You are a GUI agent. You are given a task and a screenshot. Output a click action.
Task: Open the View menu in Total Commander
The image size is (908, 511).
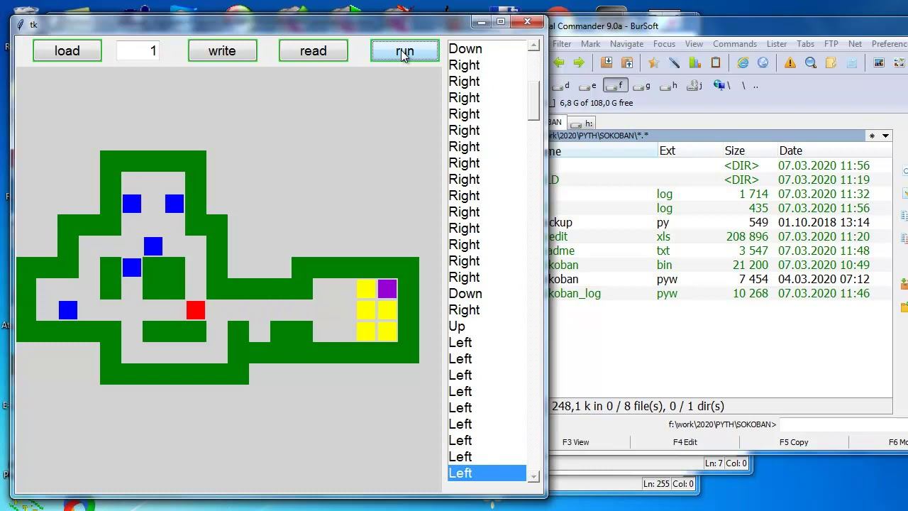coord(694,44)
